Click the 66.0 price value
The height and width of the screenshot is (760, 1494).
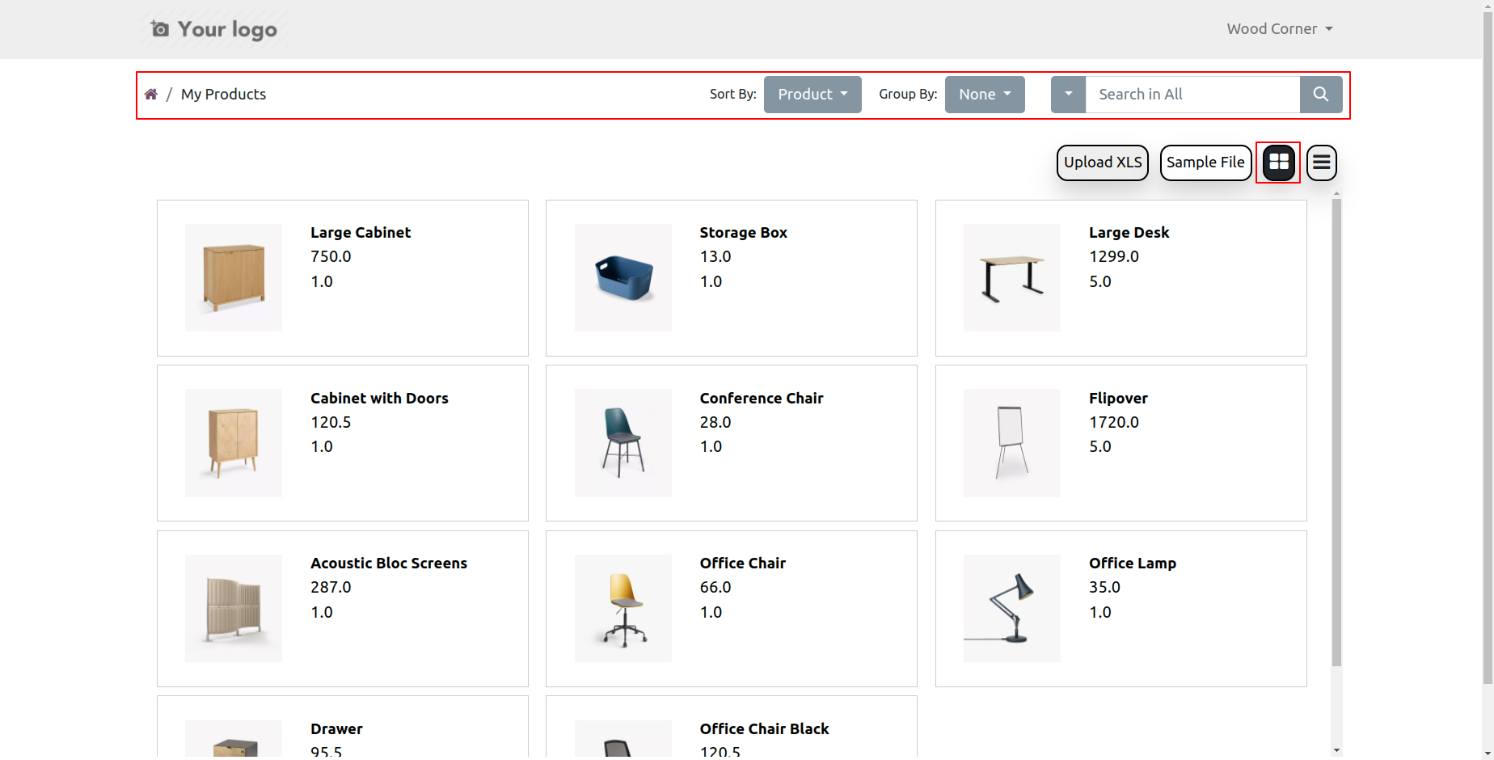tap(715, 588)
